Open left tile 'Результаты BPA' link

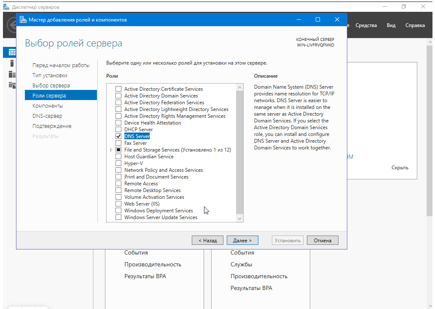click(145, 276)
